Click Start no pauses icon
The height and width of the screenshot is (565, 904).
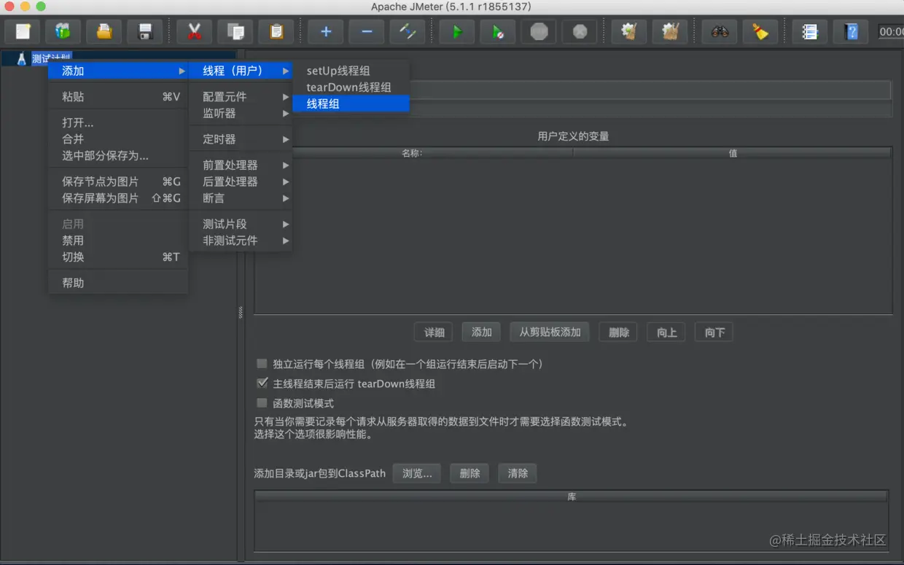(498, 31)
